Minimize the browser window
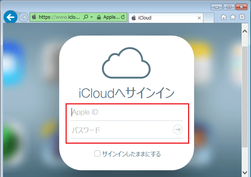Screen dimensions: 251x177 217,7
